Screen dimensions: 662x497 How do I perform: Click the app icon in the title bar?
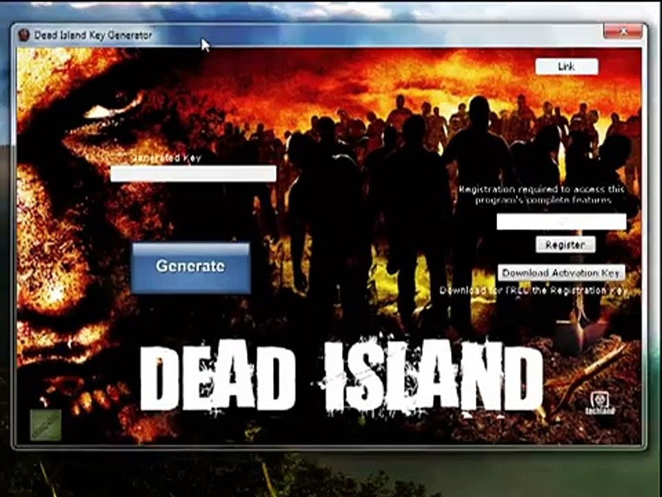coord(24,35)
